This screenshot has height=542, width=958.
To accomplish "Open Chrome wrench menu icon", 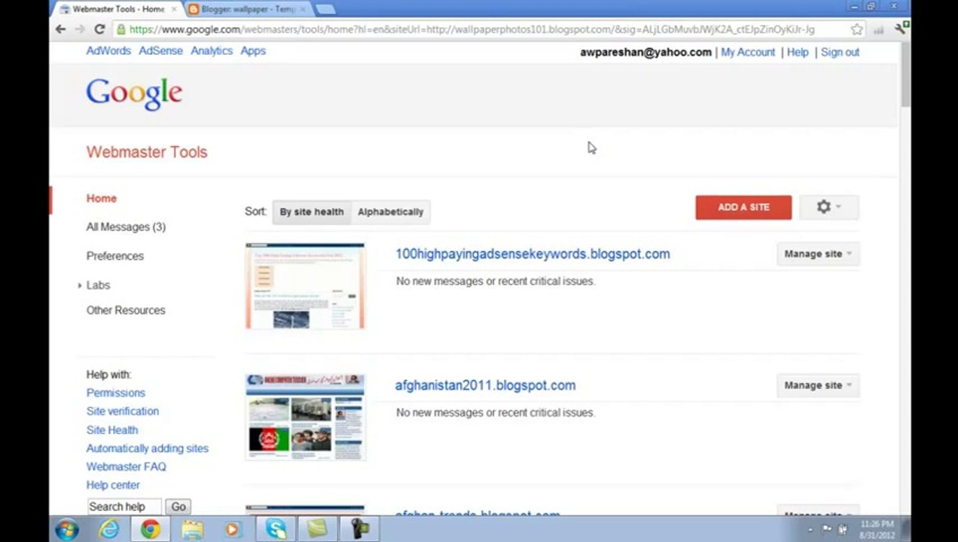I will pyautogui.click(x=901, y=29).
